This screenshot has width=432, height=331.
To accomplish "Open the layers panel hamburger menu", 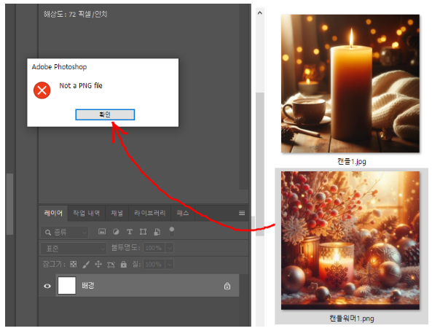I will click(x=242, y=213).
